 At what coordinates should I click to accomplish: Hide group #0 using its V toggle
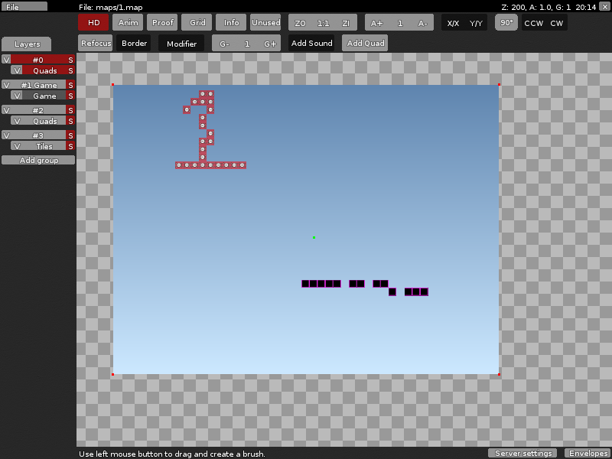pos(6,60)
